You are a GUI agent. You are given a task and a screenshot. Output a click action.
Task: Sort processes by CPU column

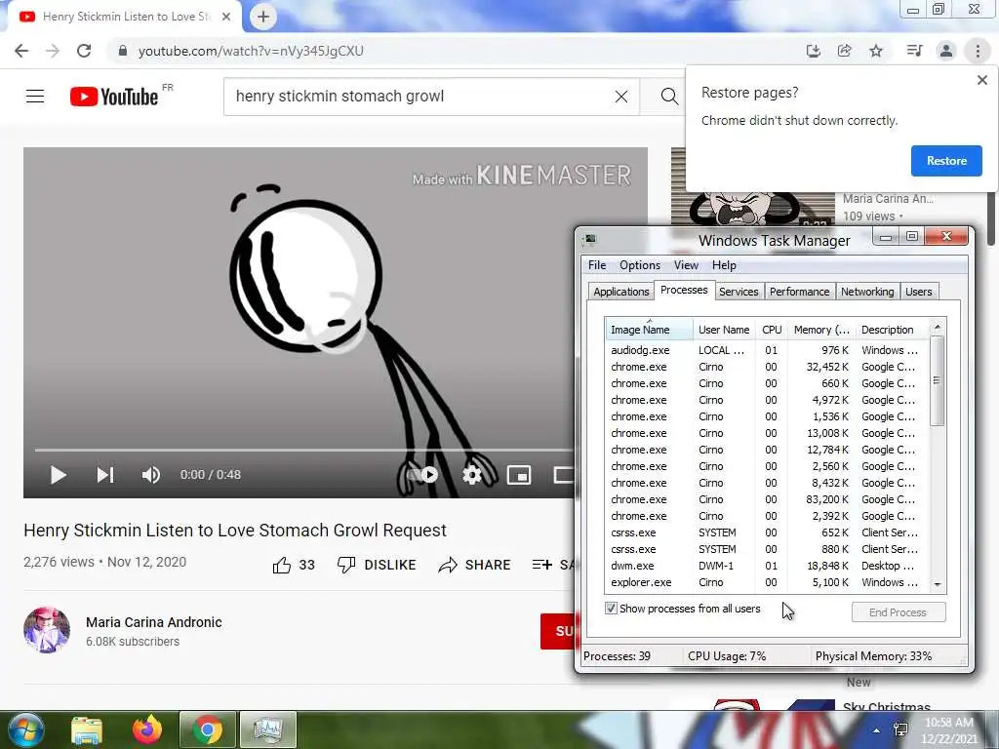772,330
